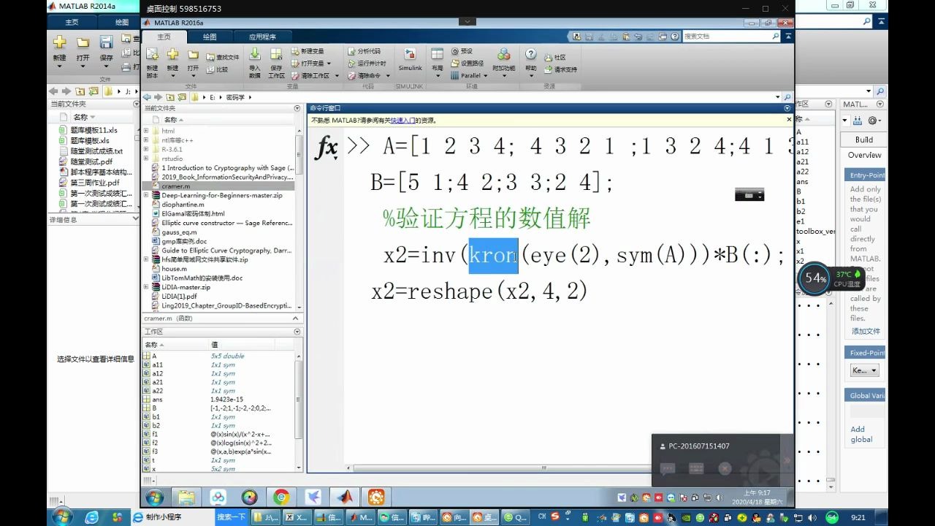Click the Import Data (导入数据) icon

click(255, 54)
